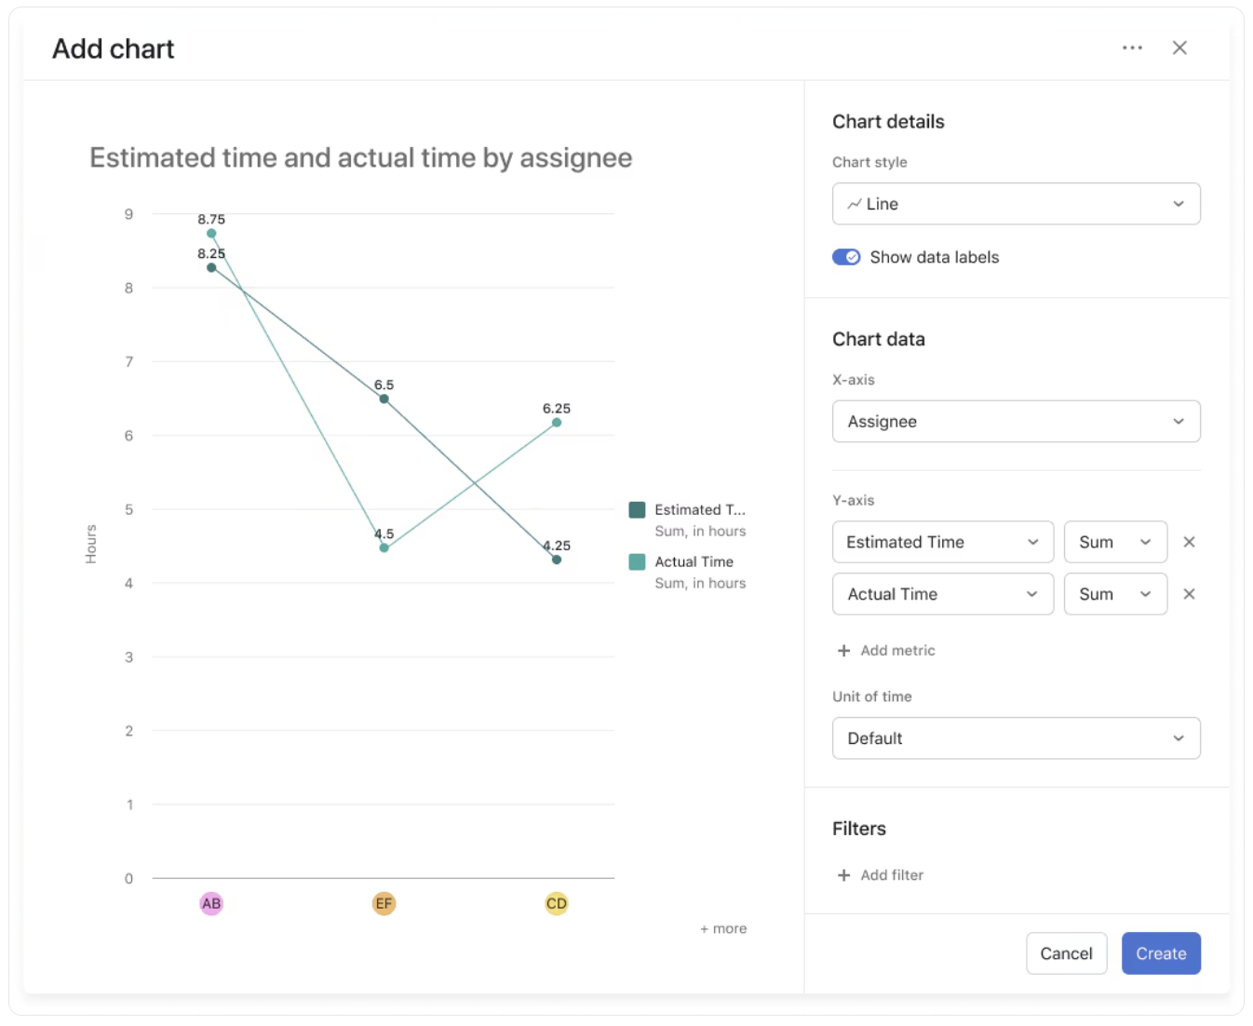The width and height of the screenshot is (1253, 1026).
Task: Open the Unit of time Default dropdown
Action: [1016, 738]
